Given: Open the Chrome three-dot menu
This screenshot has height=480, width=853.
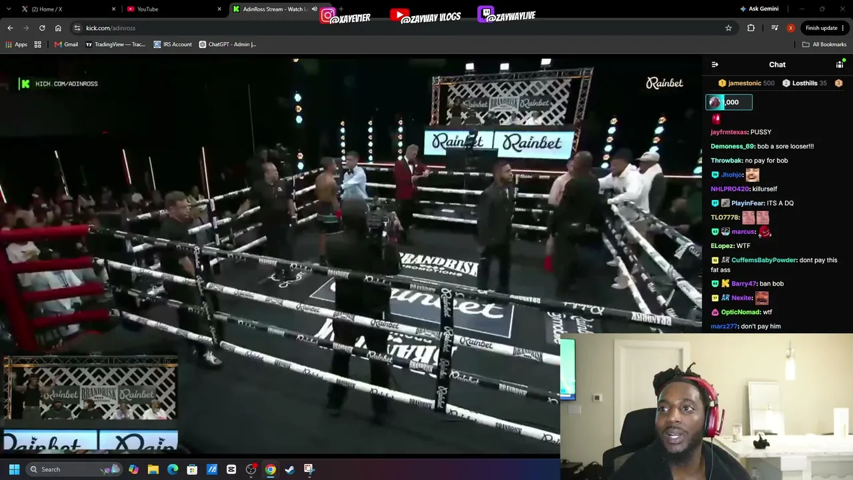Looking at the screenshot, I should pyautogui.click(x=843, y=28).
